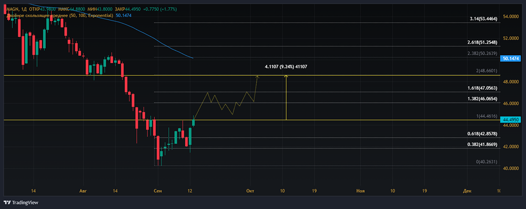The height and width of the screenshot is (209, 526).
Task: Select Fibonacci level 2.382(50.2639) label
Action: point(482,53)
